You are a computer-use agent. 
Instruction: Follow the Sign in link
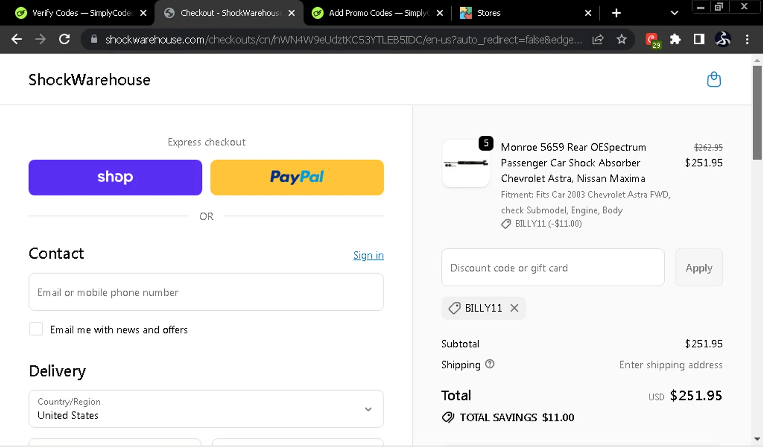[368, 255]
